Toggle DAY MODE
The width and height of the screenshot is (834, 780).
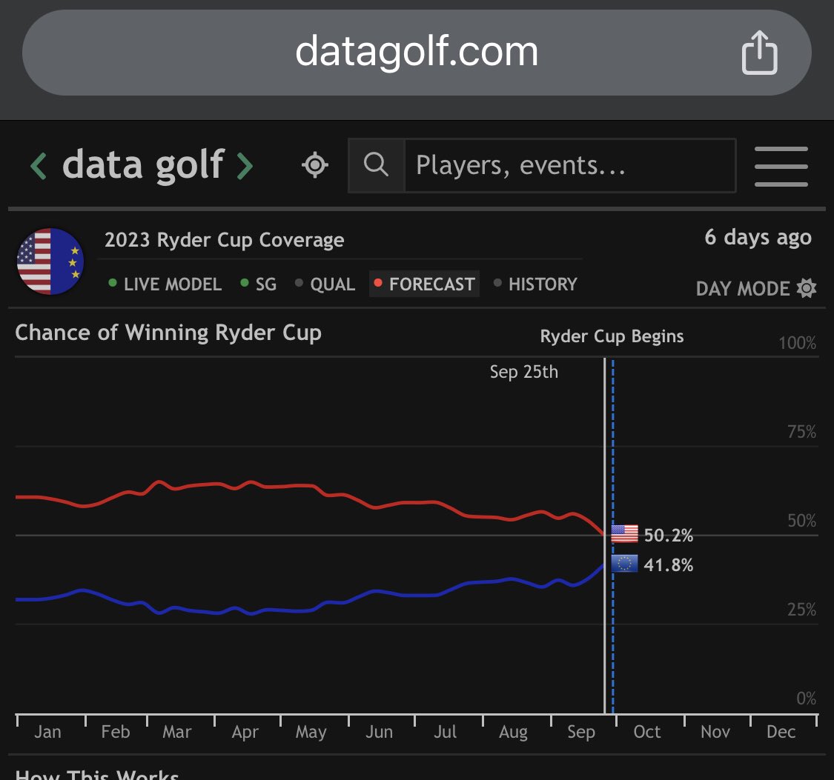(756, 288)
